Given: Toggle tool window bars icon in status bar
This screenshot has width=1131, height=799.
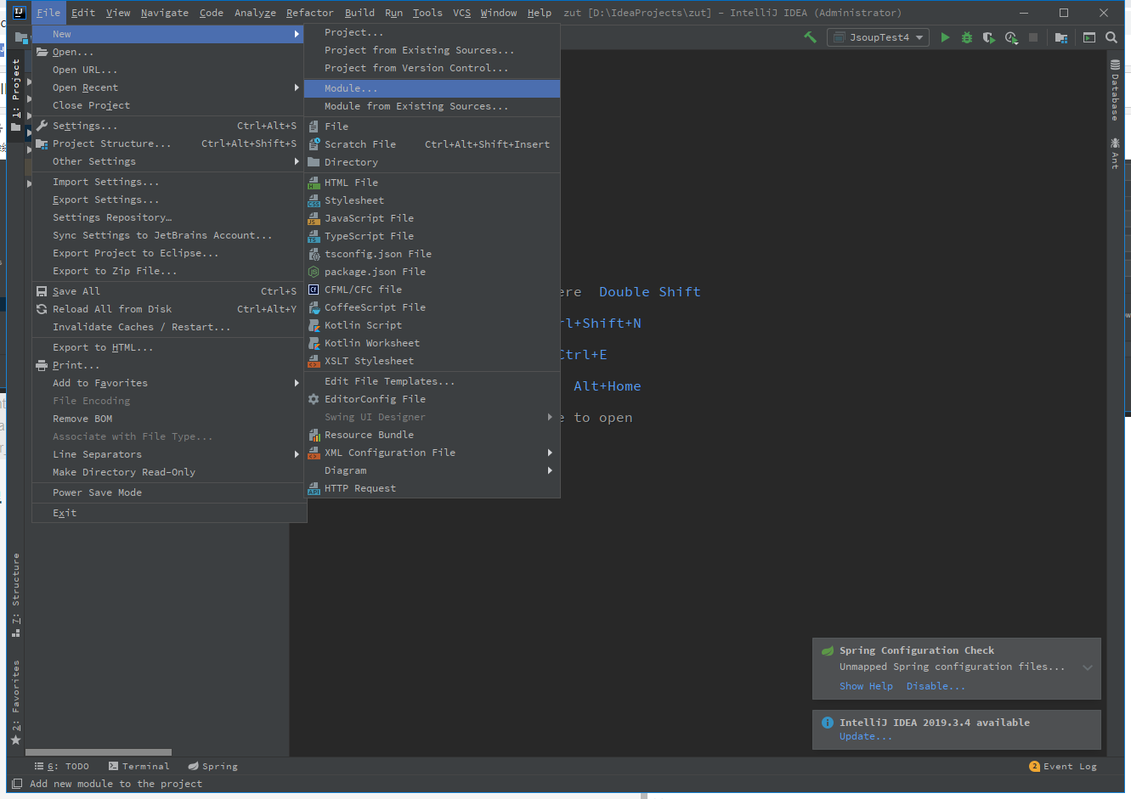Looking at the screenshot, I should click(x=17, y=784).
